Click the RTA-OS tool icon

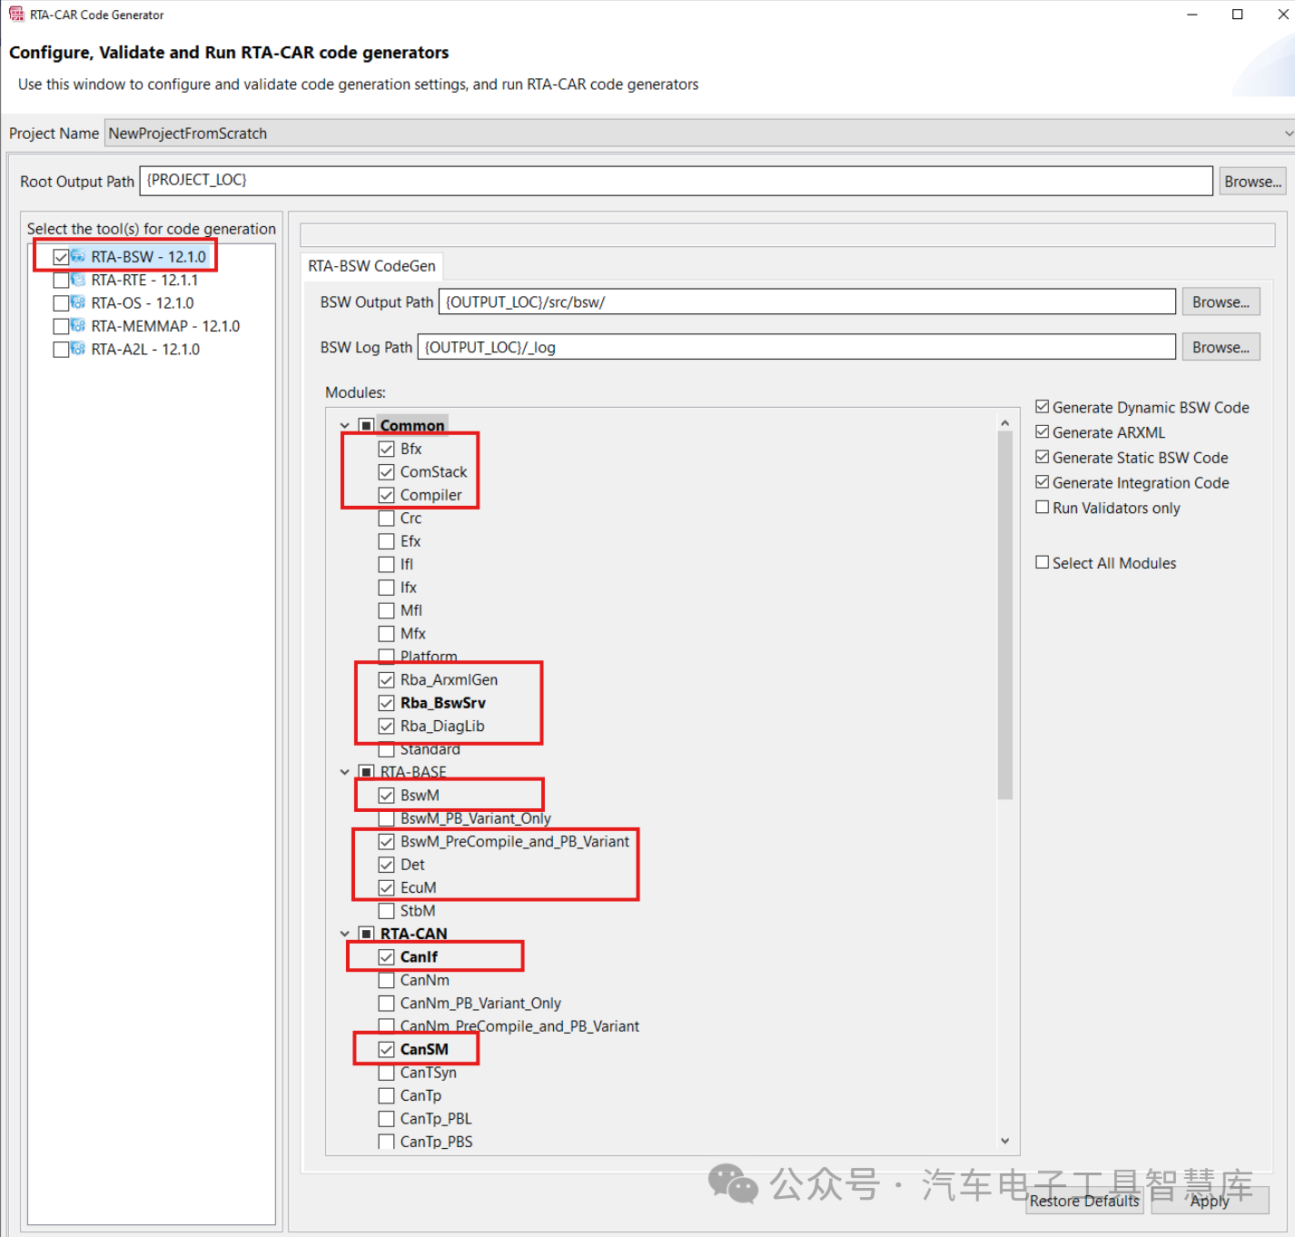tap(78, 302)
